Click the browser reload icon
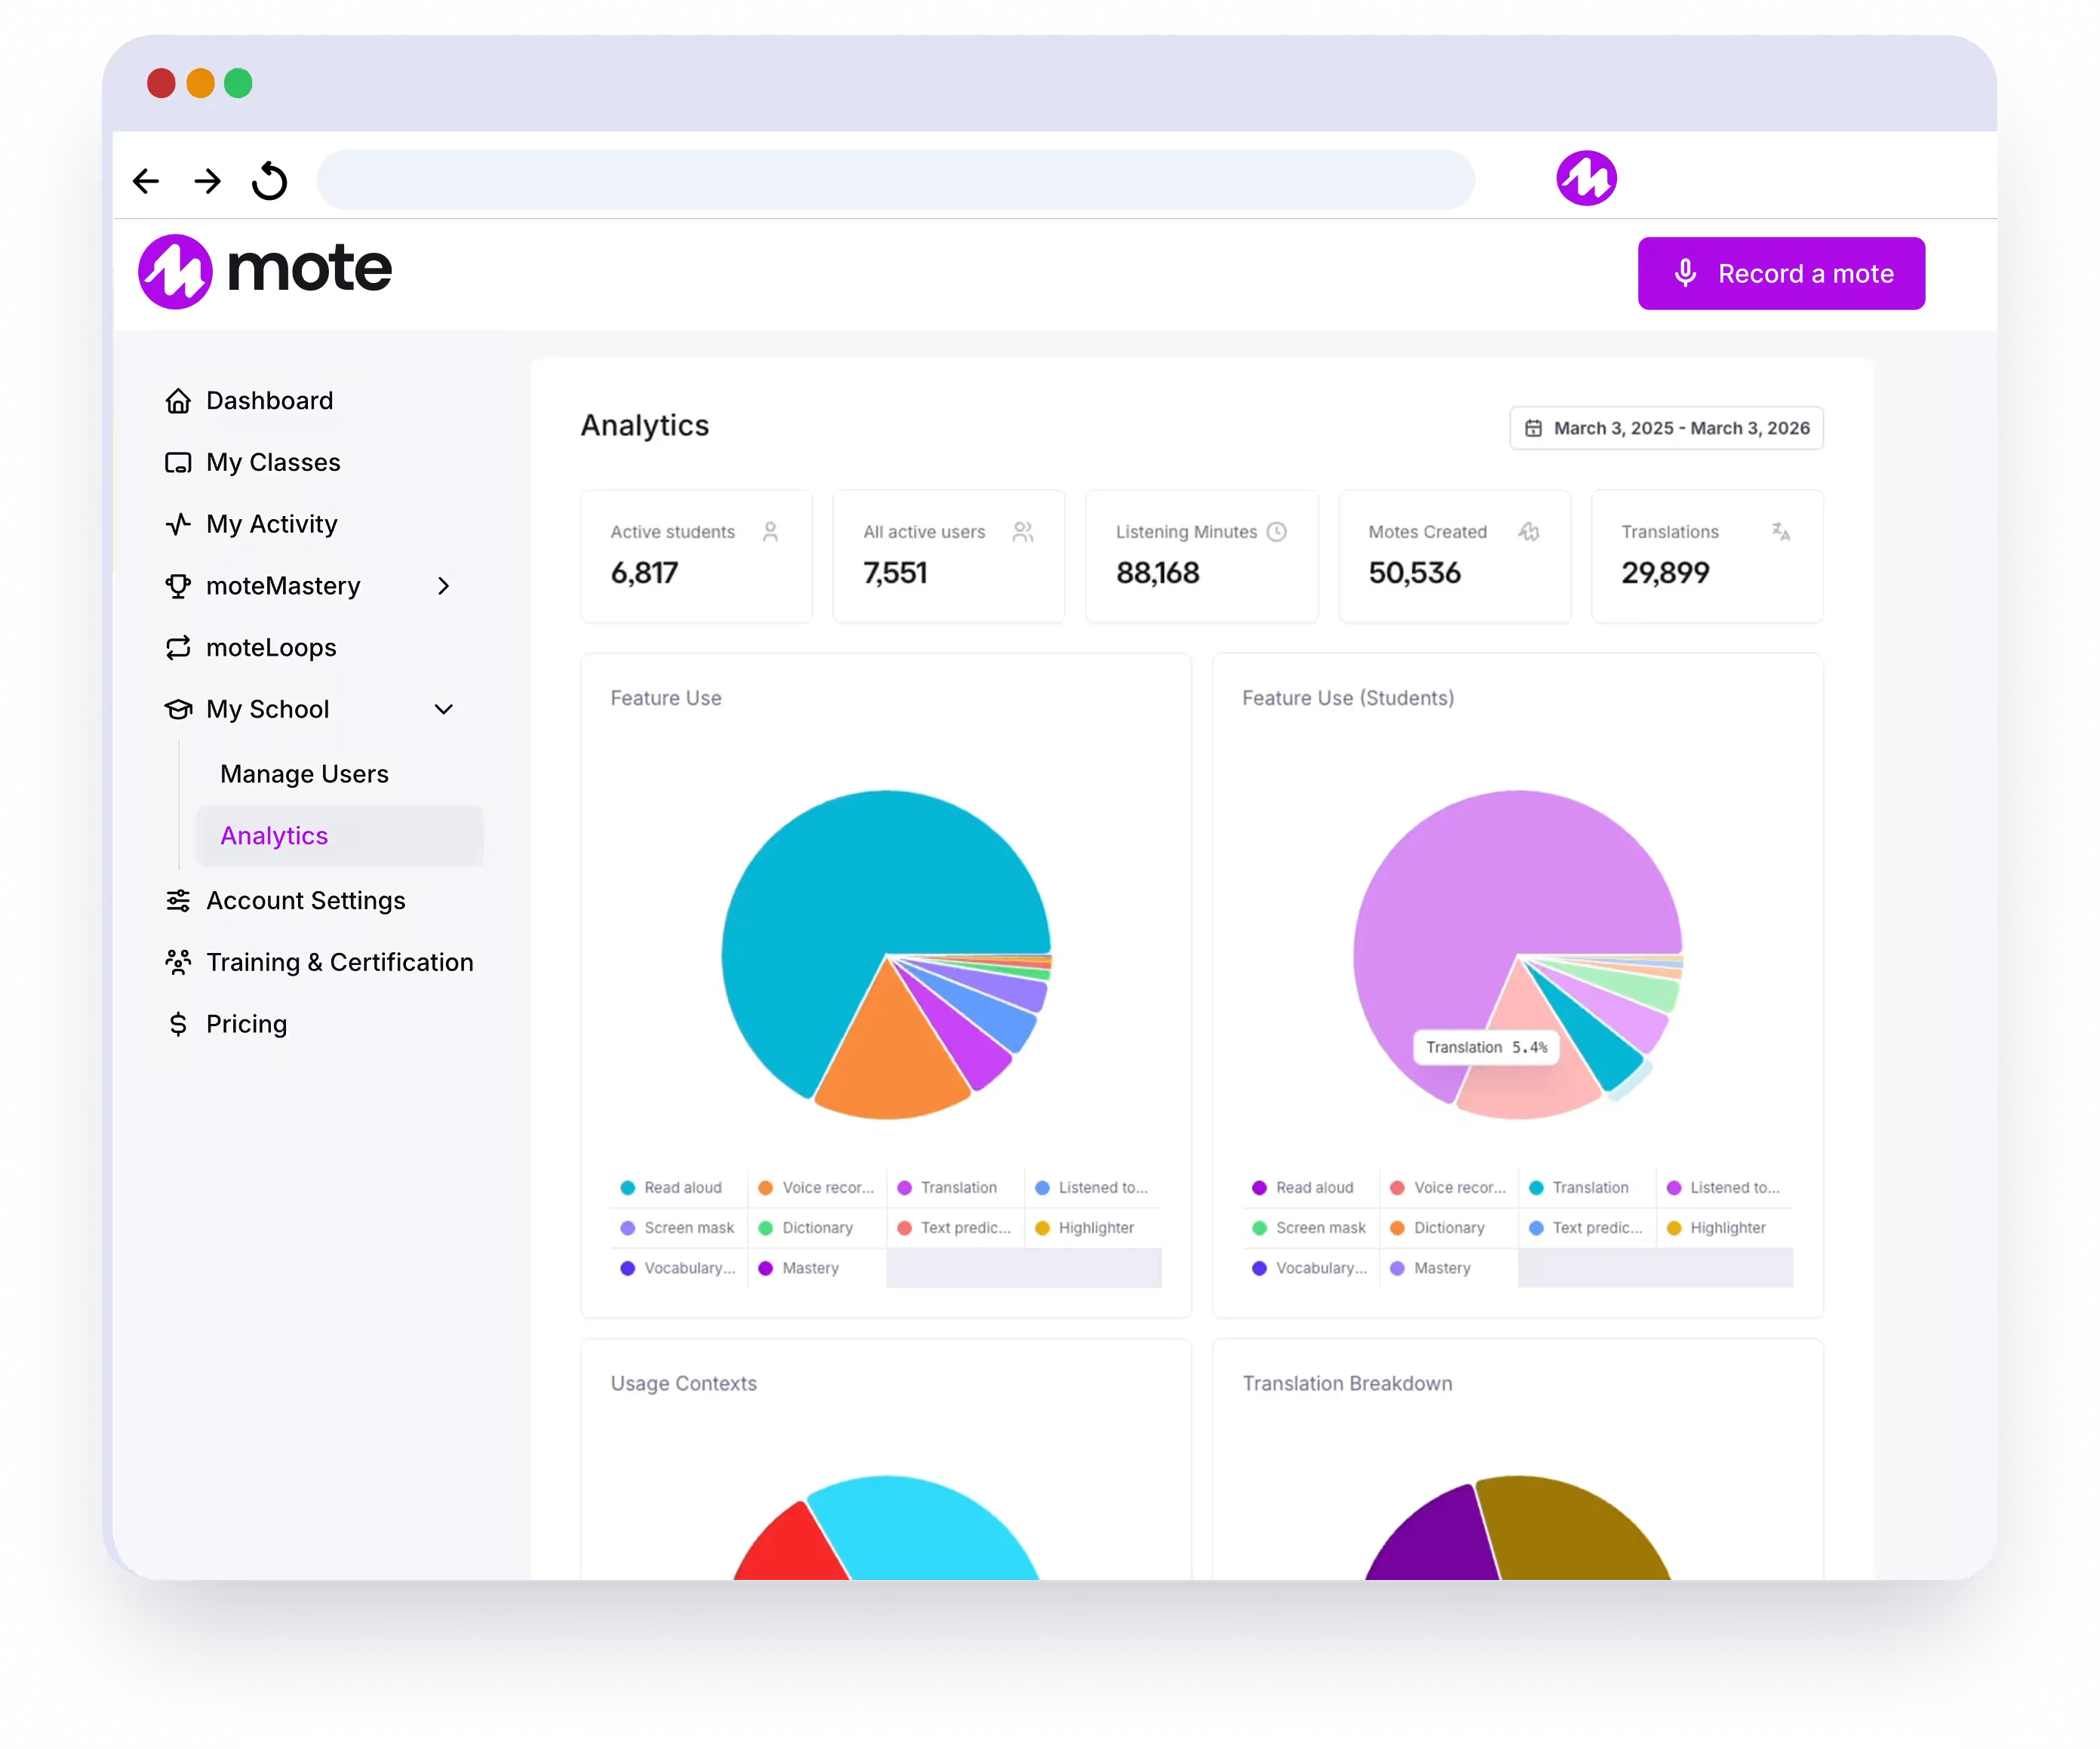This screenshot has height=1749, width=2100. 269,181
